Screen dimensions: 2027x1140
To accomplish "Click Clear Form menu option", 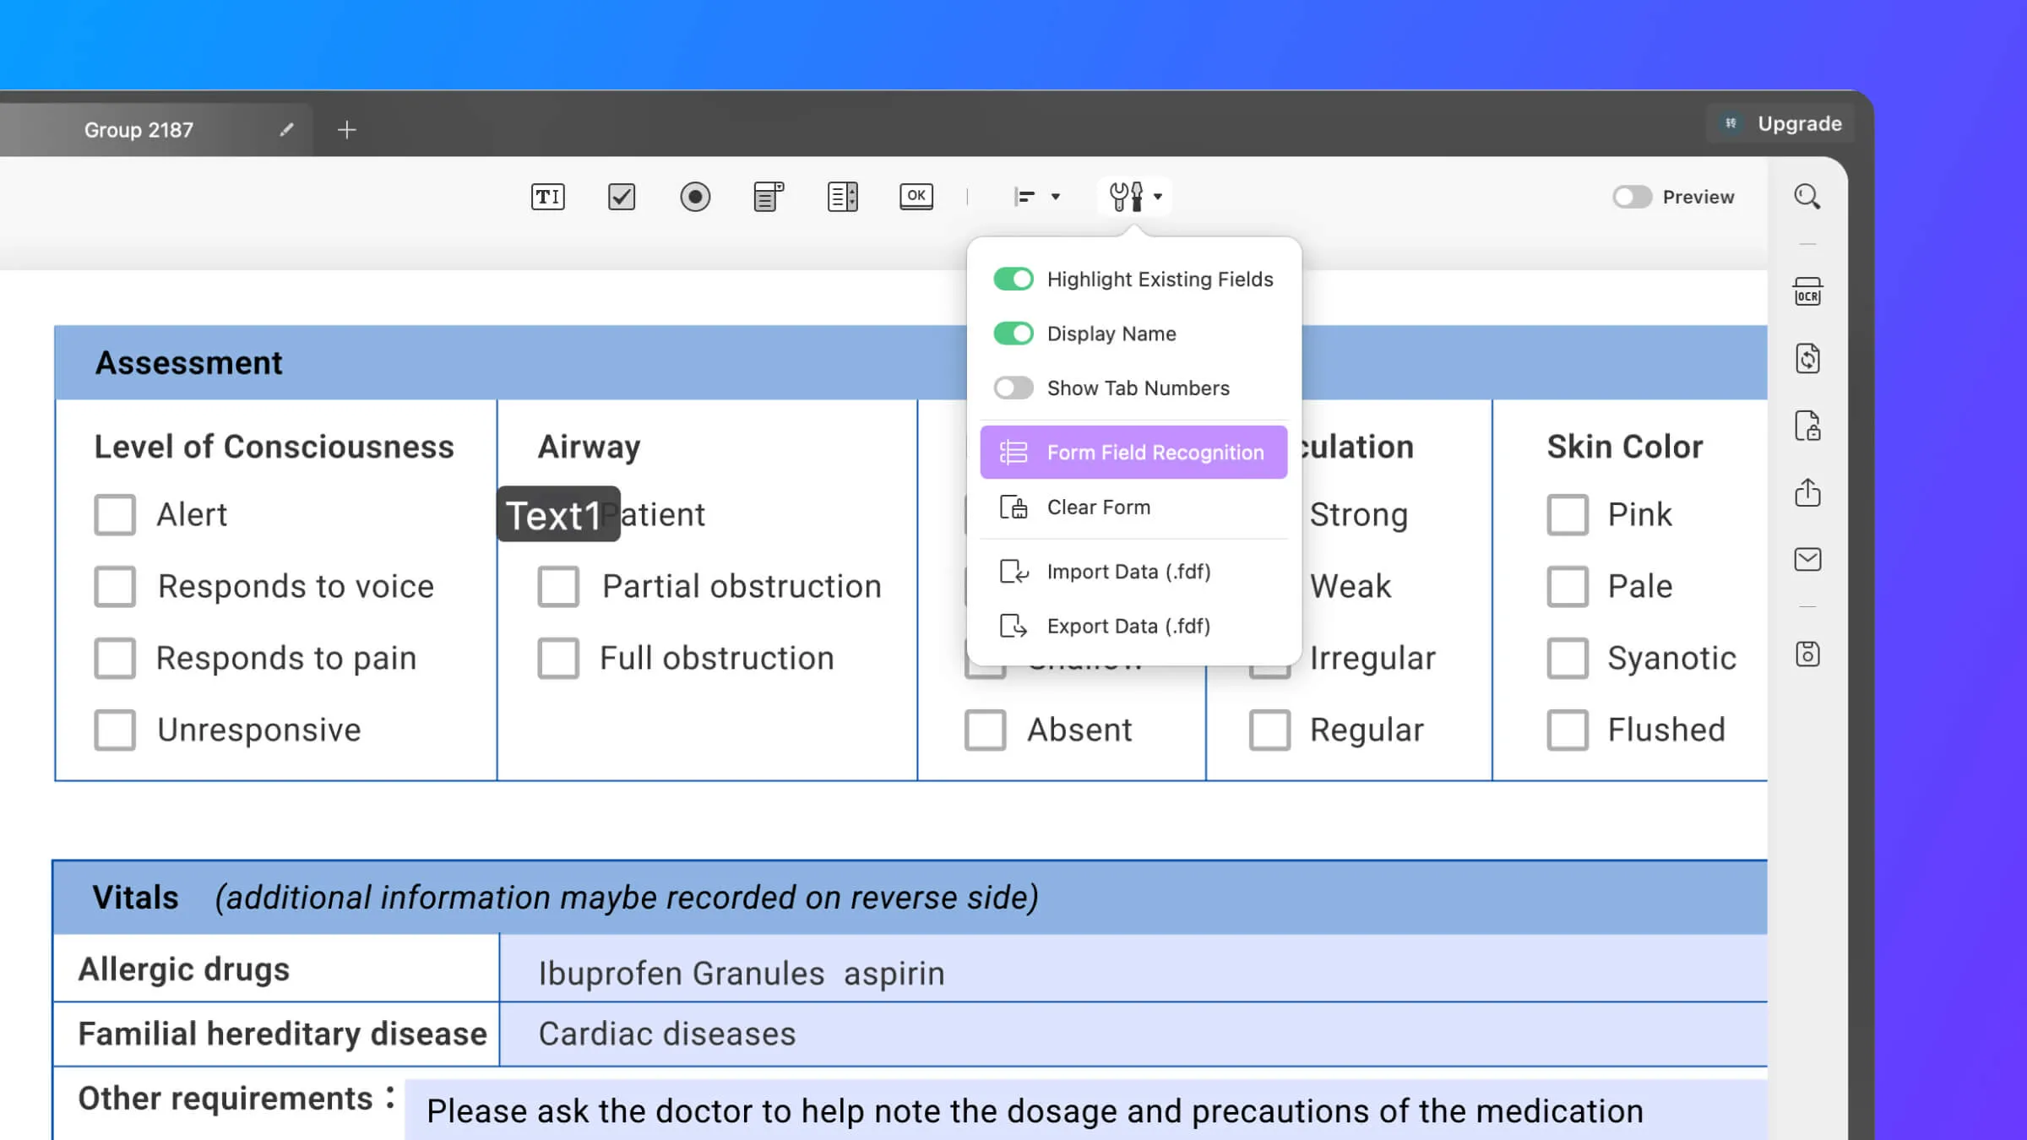I will pos(1099,507).
